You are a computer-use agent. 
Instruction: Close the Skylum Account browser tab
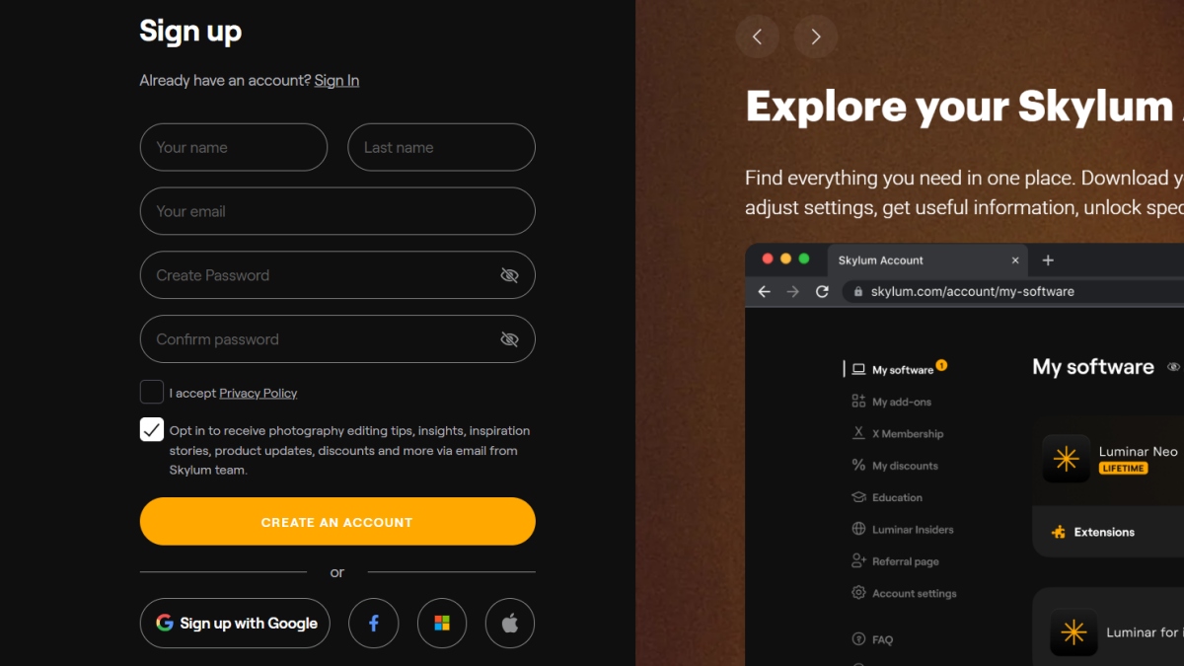1015,260
